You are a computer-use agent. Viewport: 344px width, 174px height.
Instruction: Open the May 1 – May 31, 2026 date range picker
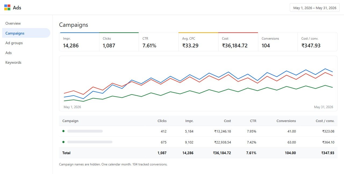click(315, 8)
